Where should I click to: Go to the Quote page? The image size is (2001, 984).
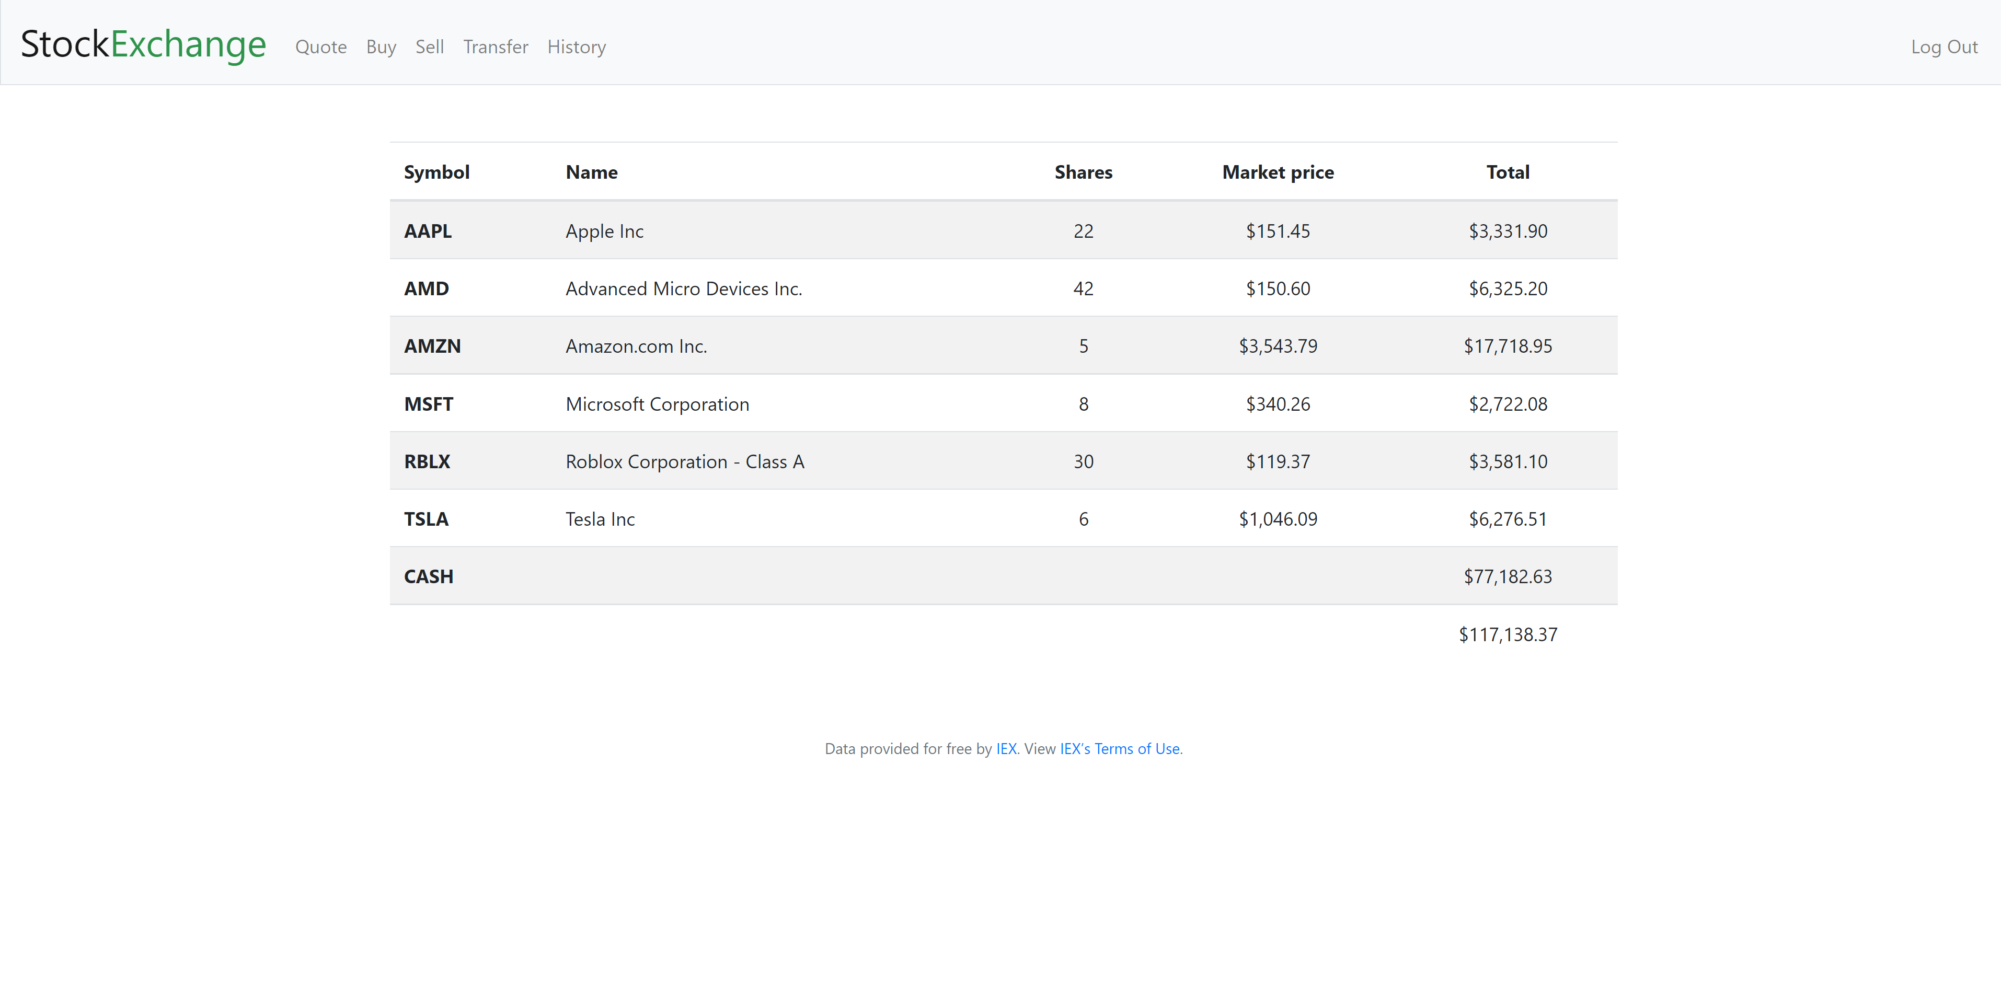pos(321,48)
